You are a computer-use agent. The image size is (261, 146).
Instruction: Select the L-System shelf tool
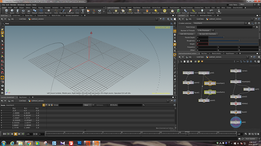point(41,11)
